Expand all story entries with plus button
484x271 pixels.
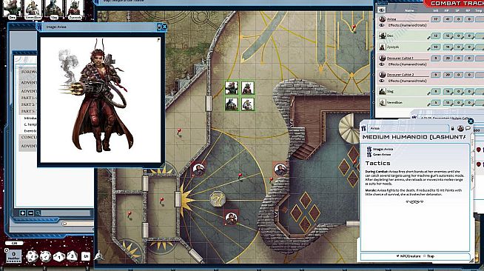(22, 213)
